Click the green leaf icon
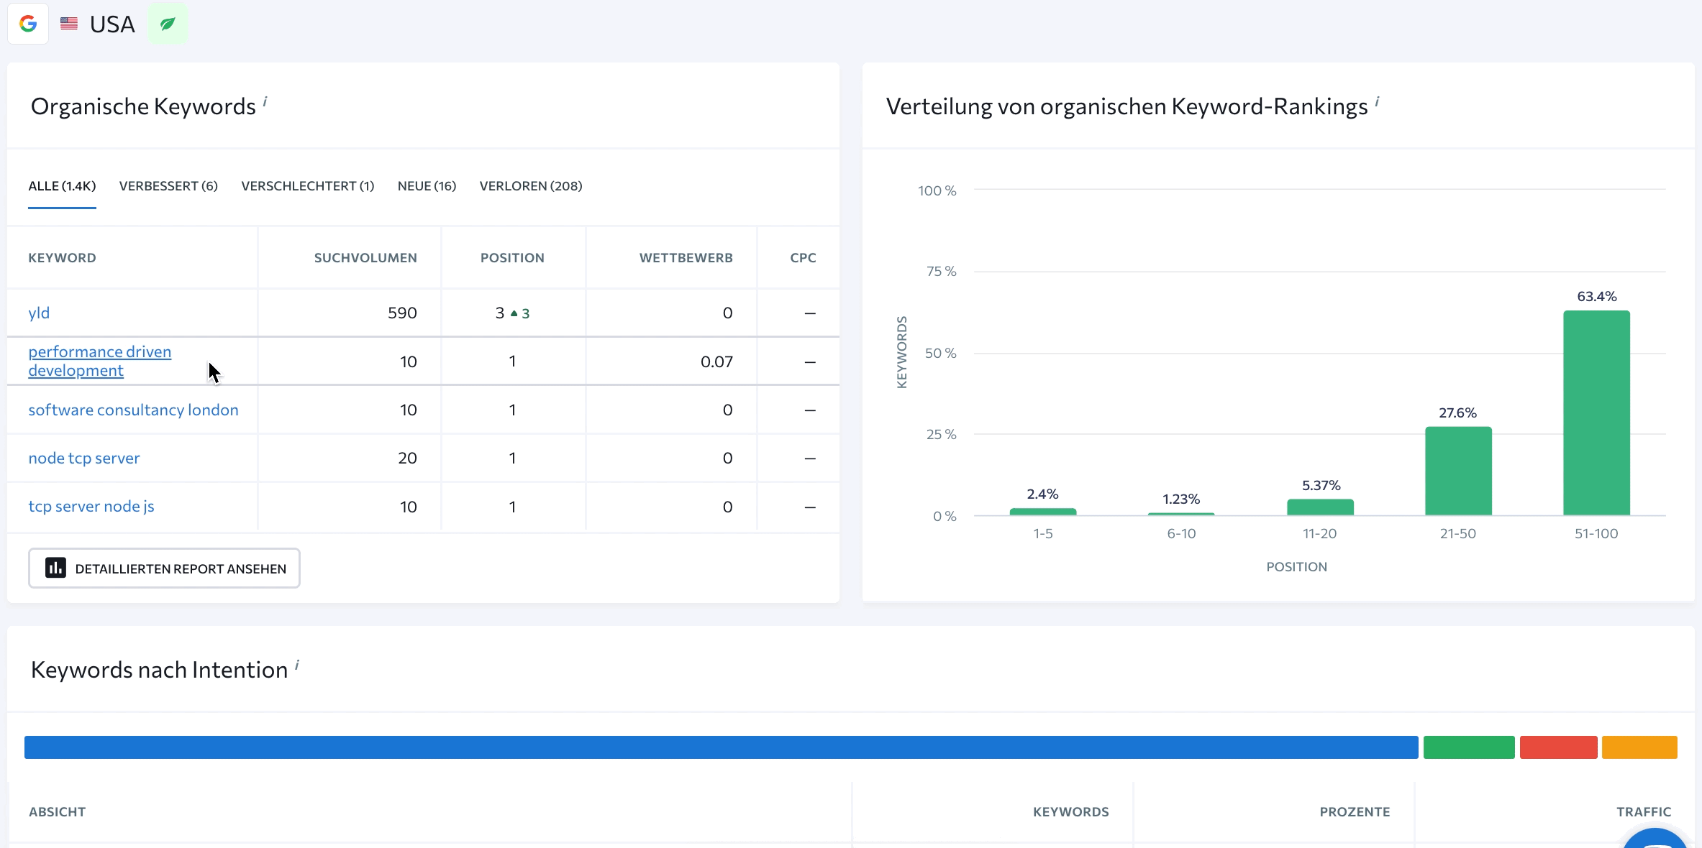 click(x=168, y=24)
